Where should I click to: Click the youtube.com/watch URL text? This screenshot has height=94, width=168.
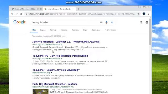click(x=53, y=87)
